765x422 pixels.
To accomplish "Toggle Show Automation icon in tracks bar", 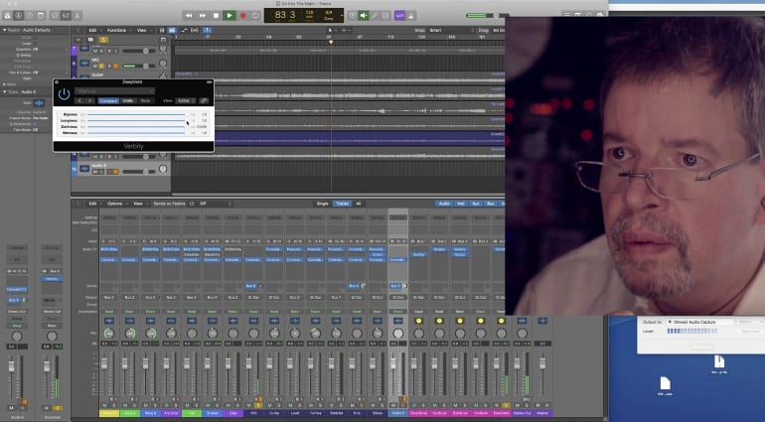I will click(x=184, y=30).
